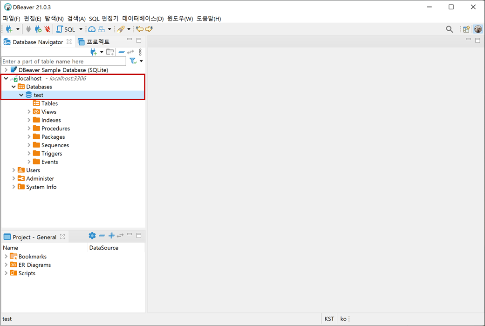Expand the Packages folder

29,137
